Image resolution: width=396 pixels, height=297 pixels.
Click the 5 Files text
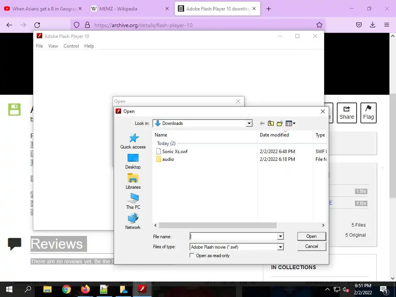point(358,225)
